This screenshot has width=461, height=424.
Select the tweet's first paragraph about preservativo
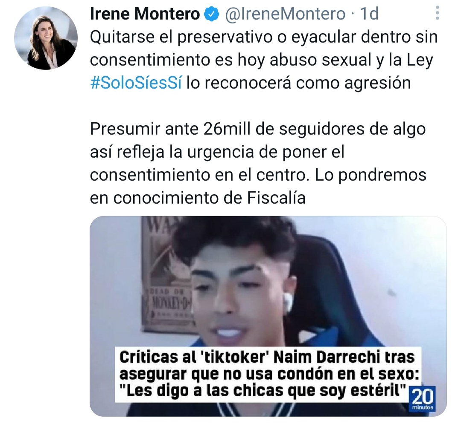pos(264,60)
